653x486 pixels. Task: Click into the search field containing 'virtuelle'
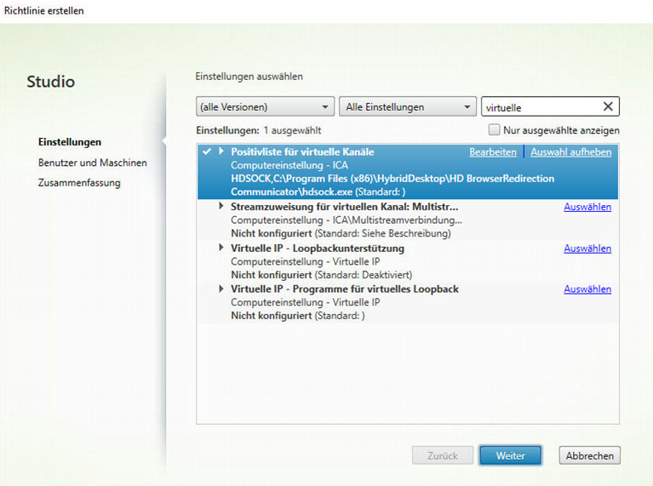(539, 107)
